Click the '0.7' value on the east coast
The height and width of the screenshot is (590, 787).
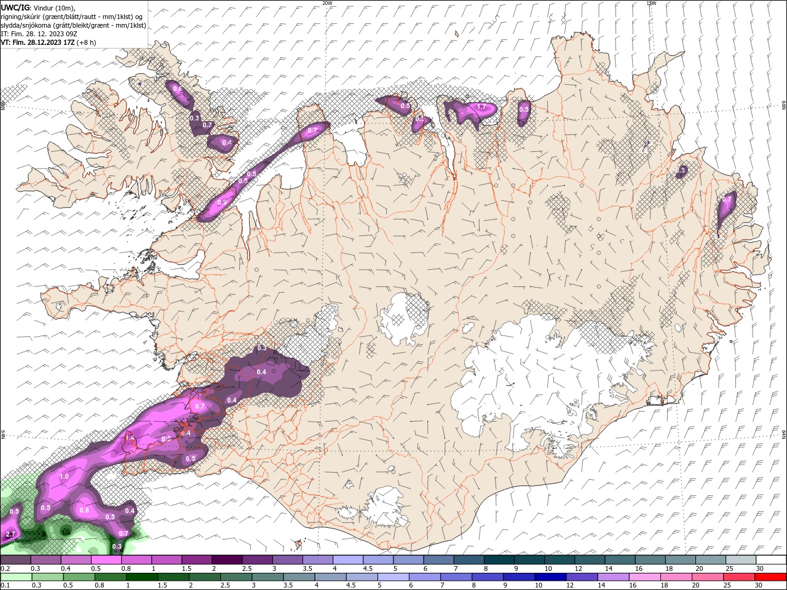click(x=727, y=200)
